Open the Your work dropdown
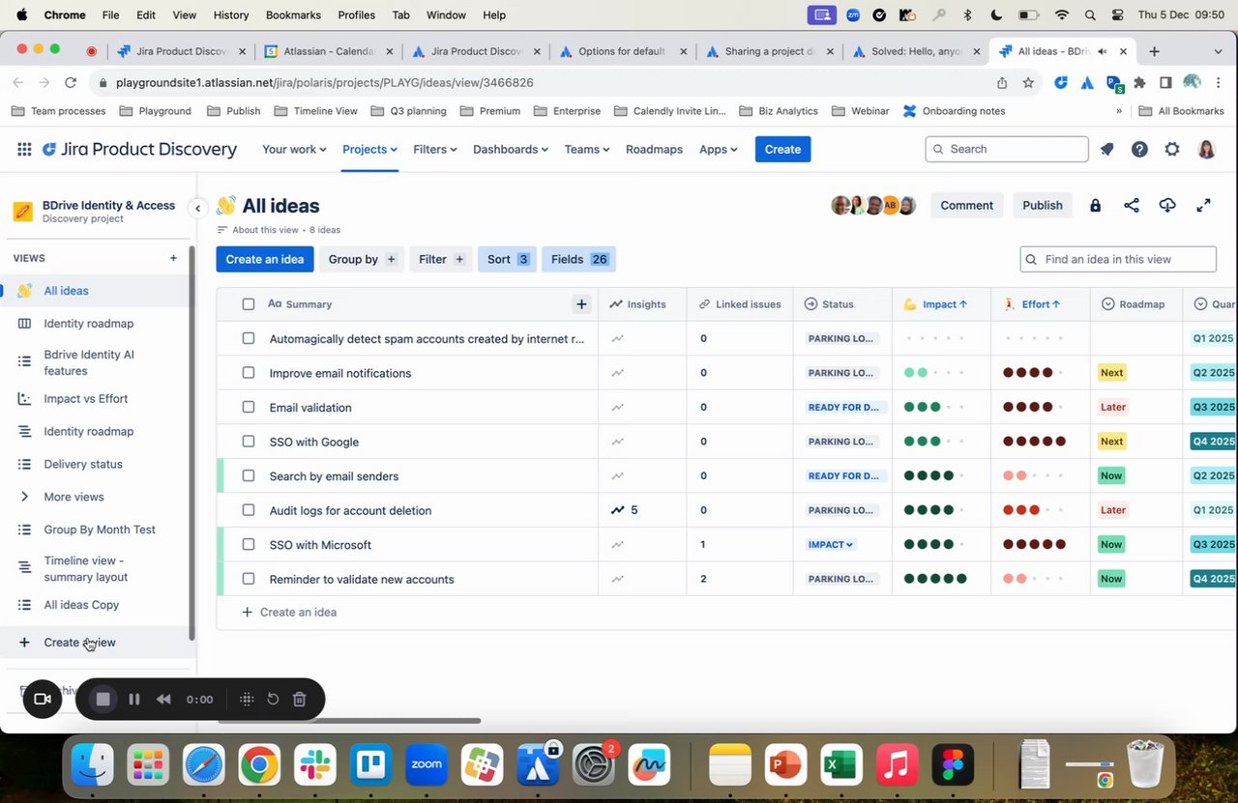 point(294,149)
